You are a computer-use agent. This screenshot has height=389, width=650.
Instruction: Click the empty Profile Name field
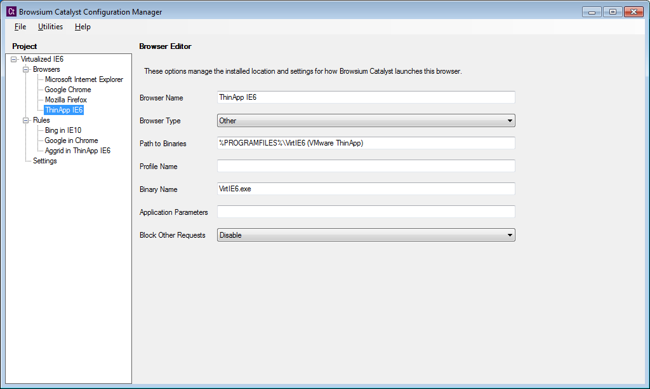tap(366, 166)
